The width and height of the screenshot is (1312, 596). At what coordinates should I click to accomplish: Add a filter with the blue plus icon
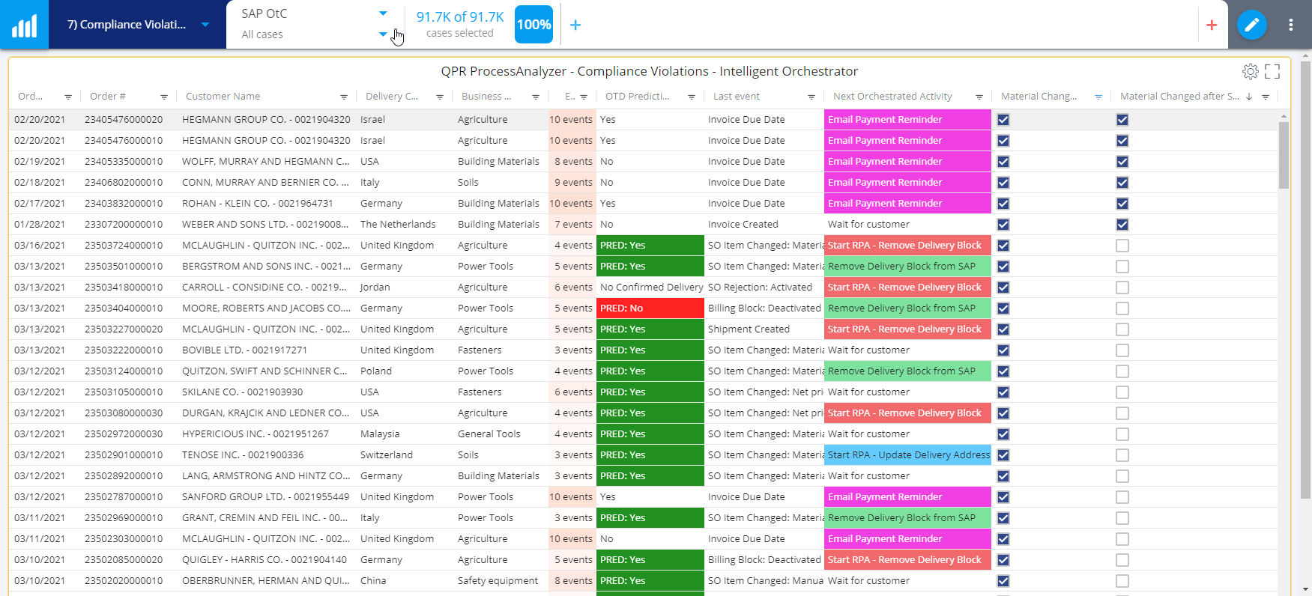[x=575, y=25]
